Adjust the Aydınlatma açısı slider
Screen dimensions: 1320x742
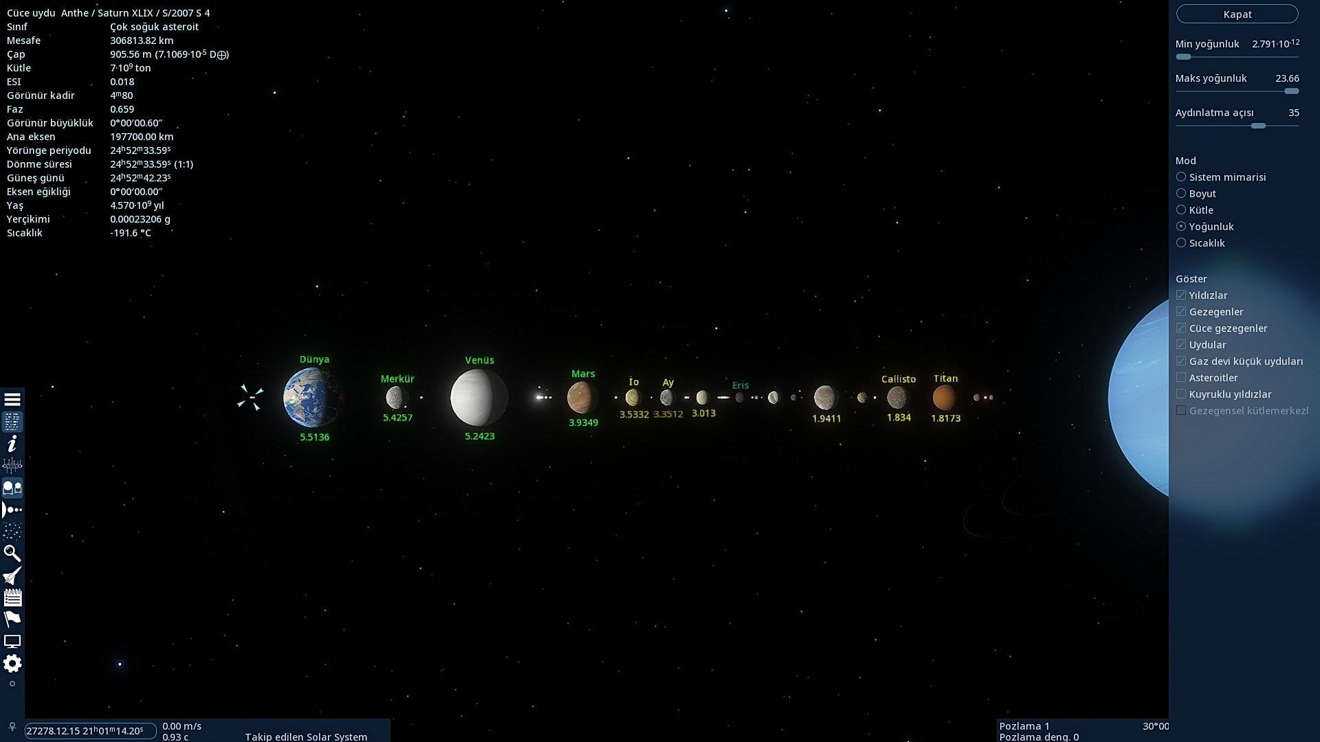click(x=1258, y=126)
